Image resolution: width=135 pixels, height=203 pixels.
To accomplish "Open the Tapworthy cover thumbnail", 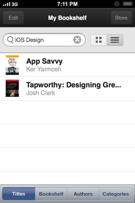I will [12, 88].
